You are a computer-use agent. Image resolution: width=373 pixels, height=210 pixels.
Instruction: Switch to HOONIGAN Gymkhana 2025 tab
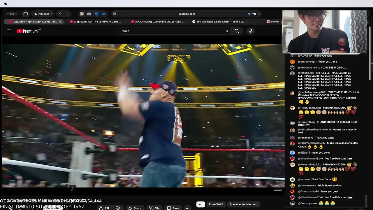coord(157,22)
